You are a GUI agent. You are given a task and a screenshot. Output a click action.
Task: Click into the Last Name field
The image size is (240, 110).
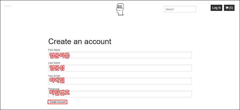120,68
